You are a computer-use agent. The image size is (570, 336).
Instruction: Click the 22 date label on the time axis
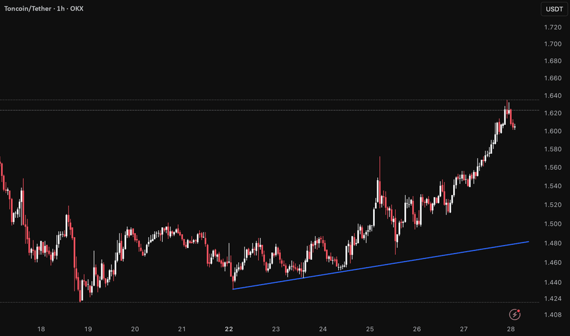tap(229, 329)
